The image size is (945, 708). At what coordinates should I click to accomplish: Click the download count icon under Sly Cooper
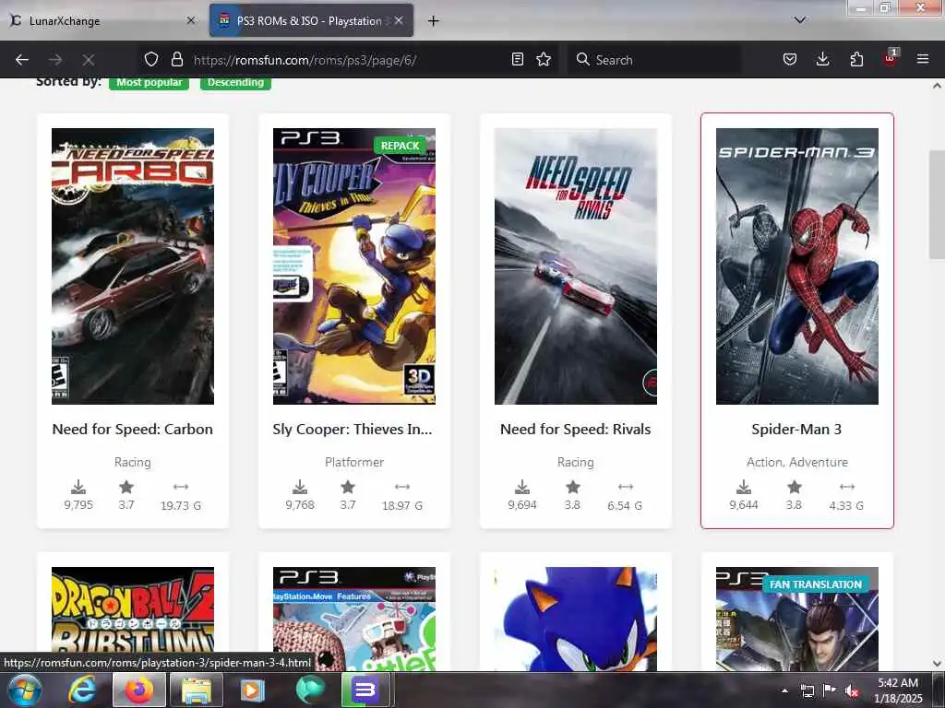[x=300, y=487]
